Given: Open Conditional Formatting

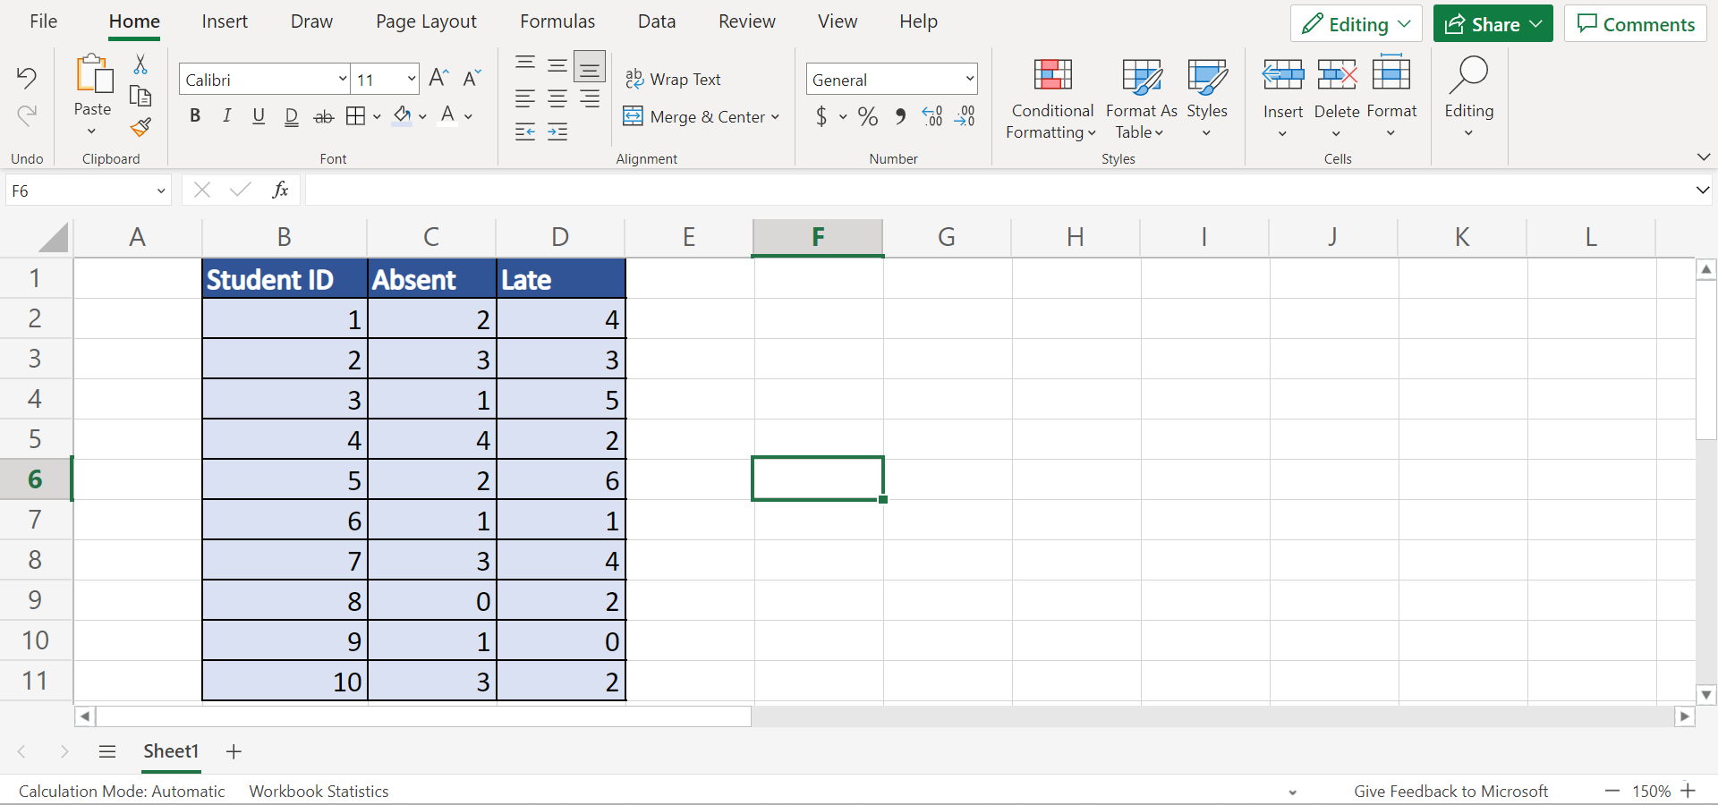Looking at the screenshot, I should (1051, 98).
